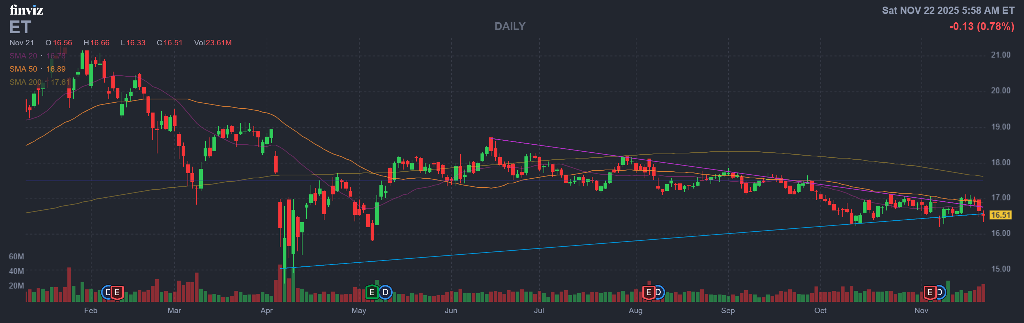1024x323 pixels.
Task: Click the February dividend D marker
Action: [107, 293]
